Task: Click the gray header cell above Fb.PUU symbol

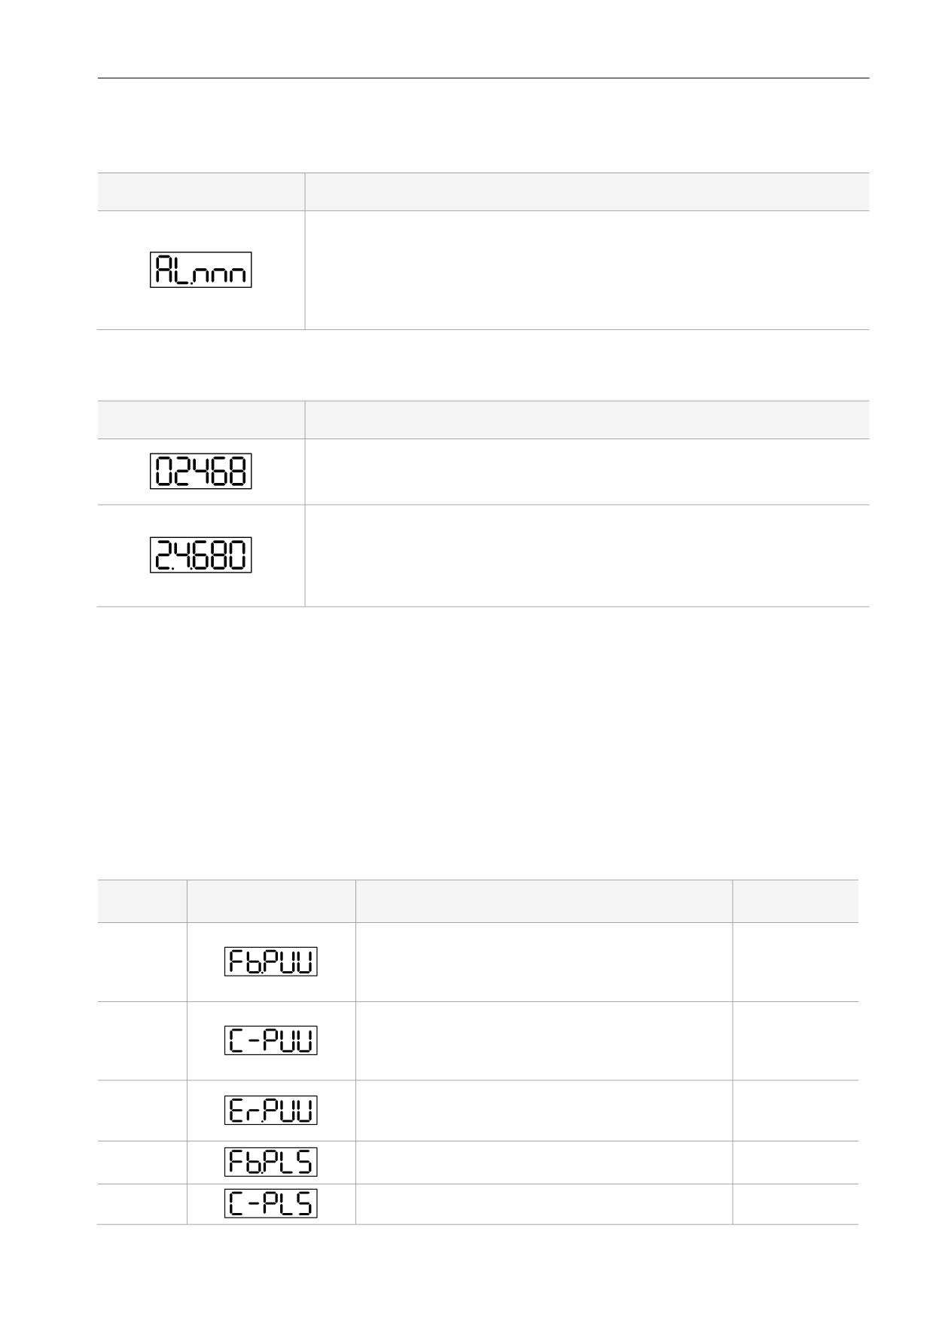Action: pos(271,901)
